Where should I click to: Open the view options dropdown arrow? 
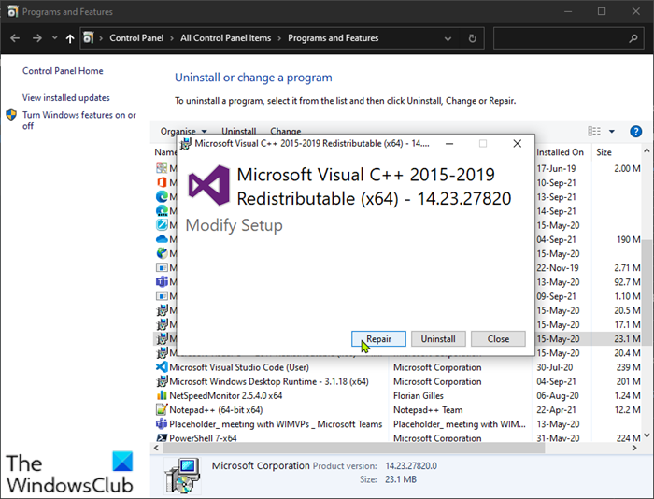[x=612, y=132]
